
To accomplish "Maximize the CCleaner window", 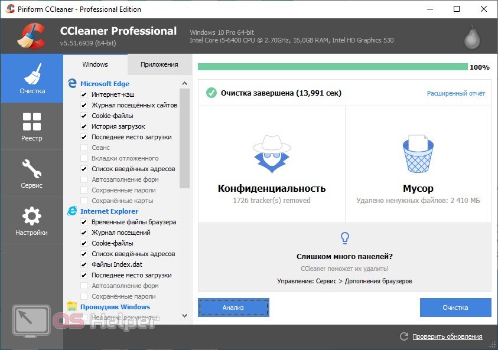I will tap(457, 9).
